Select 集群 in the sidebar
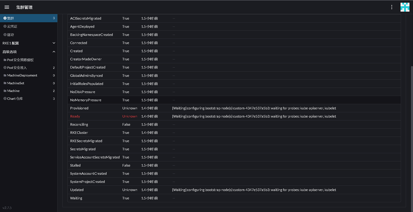 coord(11,18)
